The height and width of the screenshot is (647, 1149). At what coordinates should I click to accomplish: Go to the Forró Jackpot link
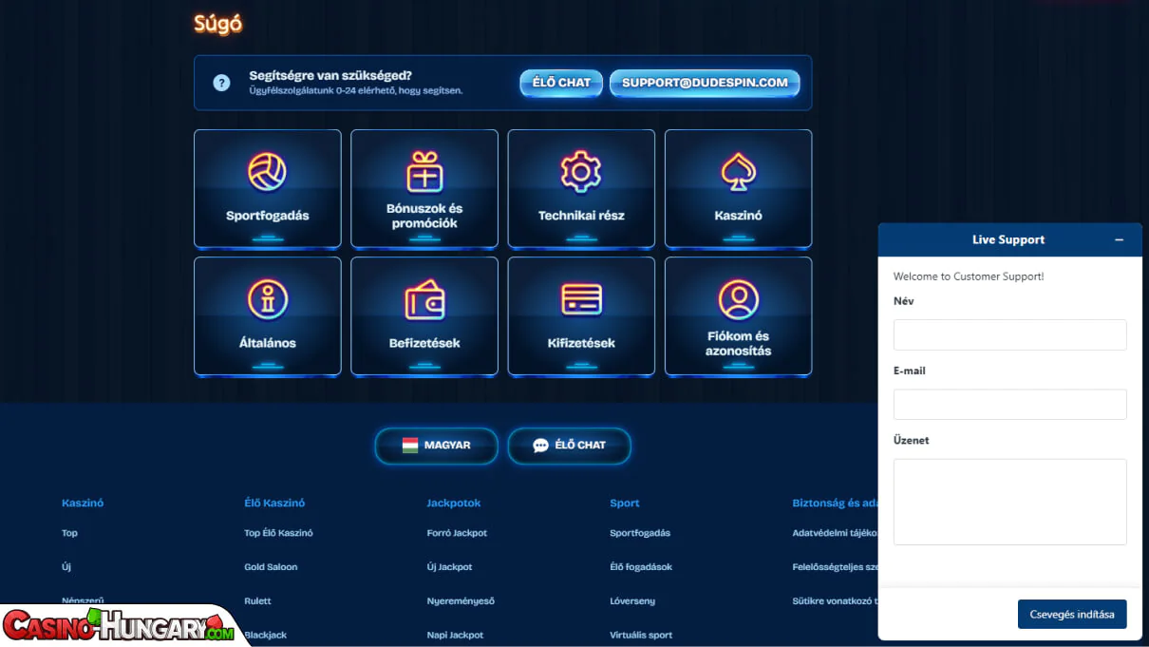coord(457,533)
